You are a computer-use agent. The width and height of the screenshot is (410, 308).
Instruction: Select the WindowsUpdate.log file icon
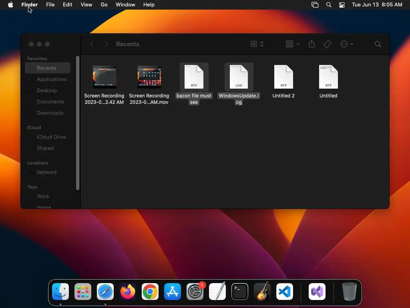pos(239,77)
